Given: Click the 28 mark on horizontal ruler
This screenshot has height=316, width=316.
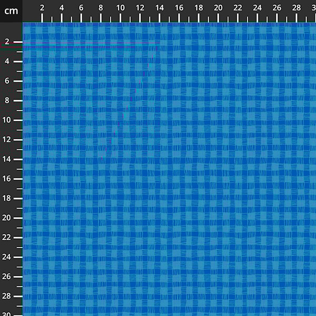Looking at the screenshot, I should pos(295,8).
